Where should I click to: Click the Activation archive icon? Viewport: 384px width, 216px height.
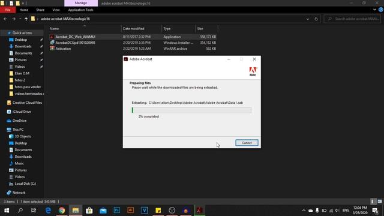click(x=52, y=49)
